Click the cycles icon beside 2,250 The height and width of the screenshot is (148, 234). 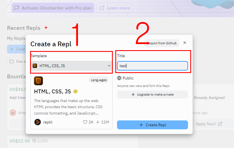coord(34,141)
